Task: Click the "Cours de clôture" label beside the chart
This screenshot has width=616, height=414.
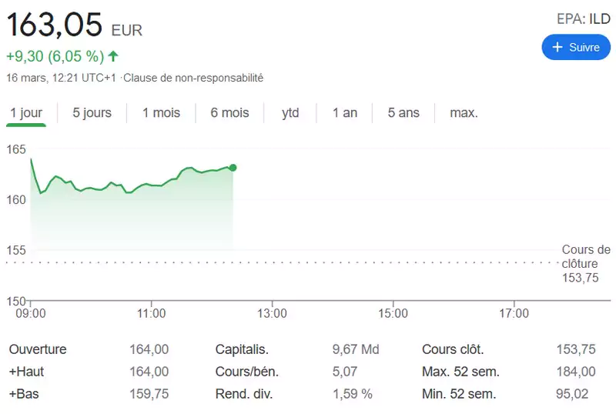Action: pyautogui.click(x=586, y=256)
